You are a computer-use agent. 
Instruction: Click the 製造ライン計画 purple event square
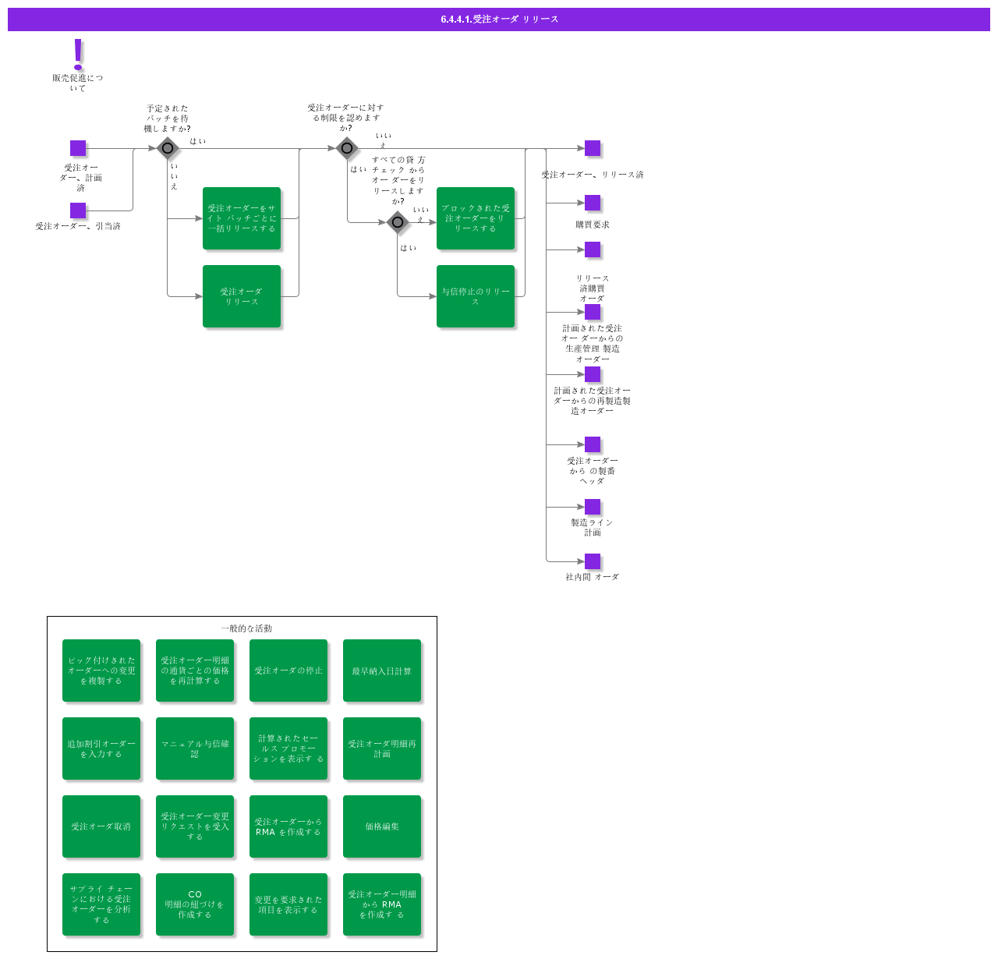click(593, 507)
